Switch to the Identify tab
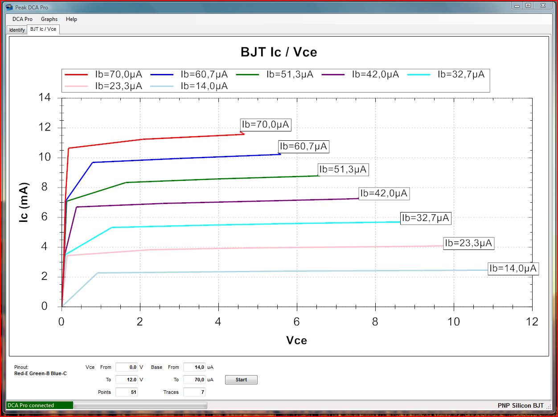 click(x=17, y=30)
